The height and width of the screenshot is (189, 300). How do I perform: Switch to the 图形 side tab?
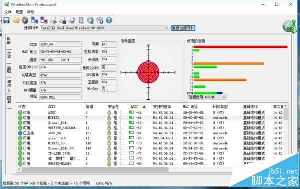pyautogui.click(x=9, y=70)
